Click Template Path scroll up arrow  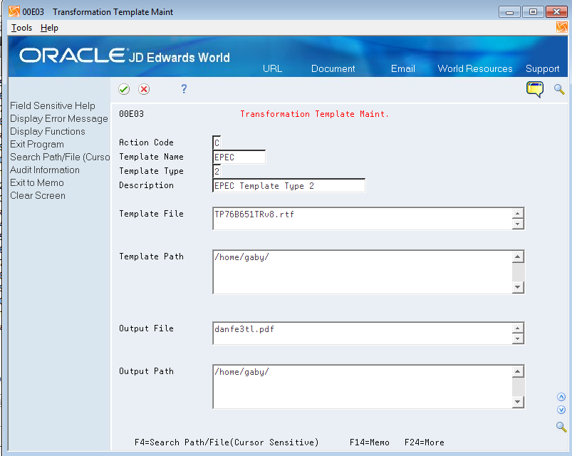point(518,256)
